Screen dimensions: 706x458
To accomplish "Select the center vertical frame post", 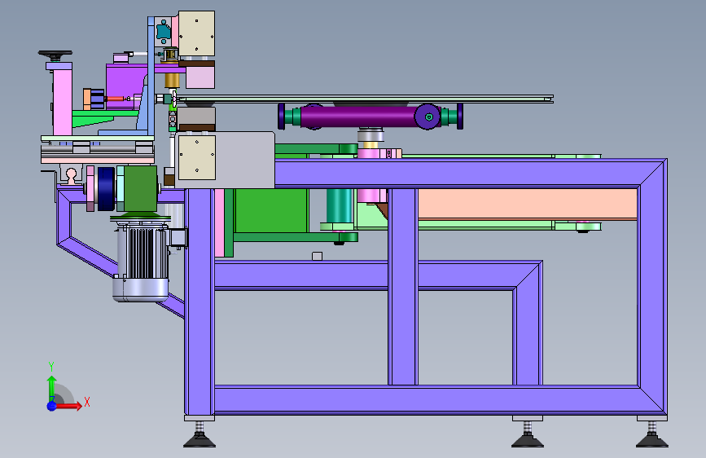I will point(403,287).
